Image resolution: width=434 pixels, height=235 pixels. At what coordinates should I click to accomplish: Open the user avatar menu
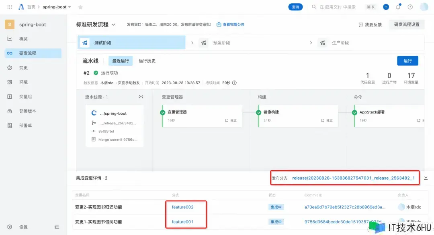(424, 7)
